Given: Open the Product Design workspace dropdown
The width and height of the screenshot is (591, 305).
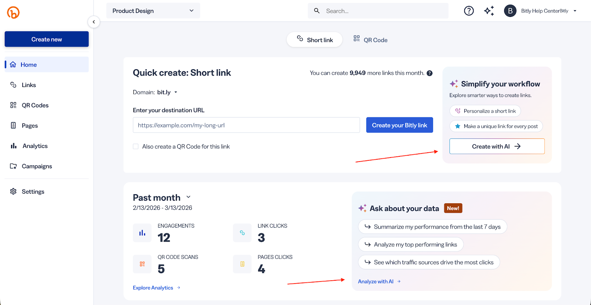Looking at the screenshot, I should (153, 11).
